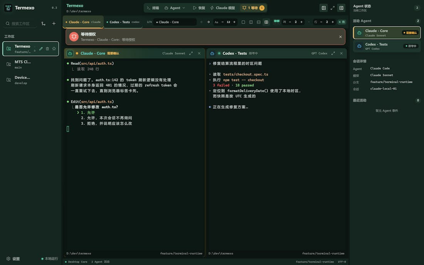
Task: Go to the next pane with the right arrow
Action: (208, 22)
